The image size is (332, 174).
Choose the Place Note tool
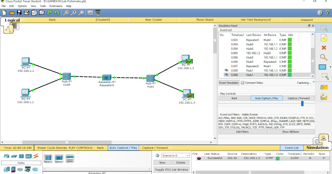pyautogui.click(x=324, y=38)
